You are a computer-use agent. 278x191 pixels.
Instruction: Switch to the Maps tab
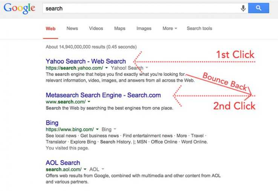click(x=120, y=29)
